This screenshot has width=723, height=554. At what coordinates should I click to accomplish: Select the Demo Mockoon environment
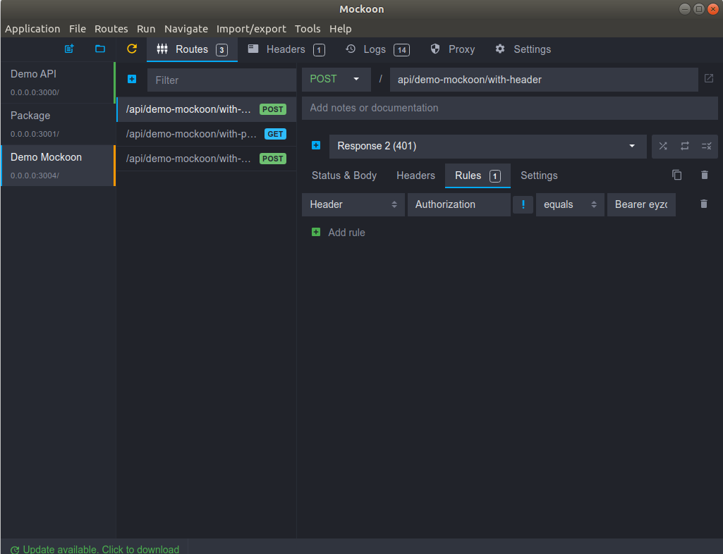[58, 166]
